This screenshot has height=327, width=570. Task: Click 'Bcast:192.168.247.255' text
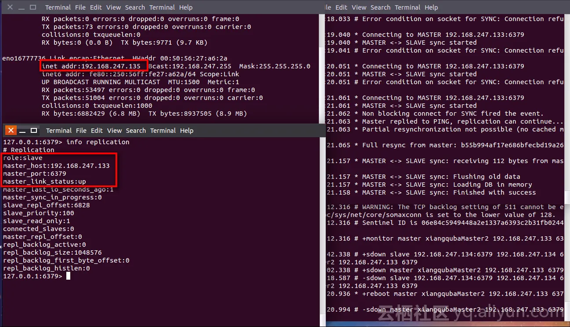[x=190, y=66]
